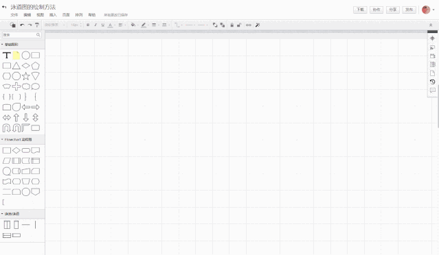Open the history clock panel icon
Screen dimensions: 439x255
click(432, 82)
